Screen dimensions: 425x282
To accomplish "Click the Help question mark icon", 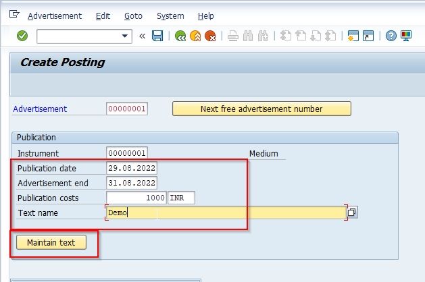I will pyautogui.click(x=391, y=36).
